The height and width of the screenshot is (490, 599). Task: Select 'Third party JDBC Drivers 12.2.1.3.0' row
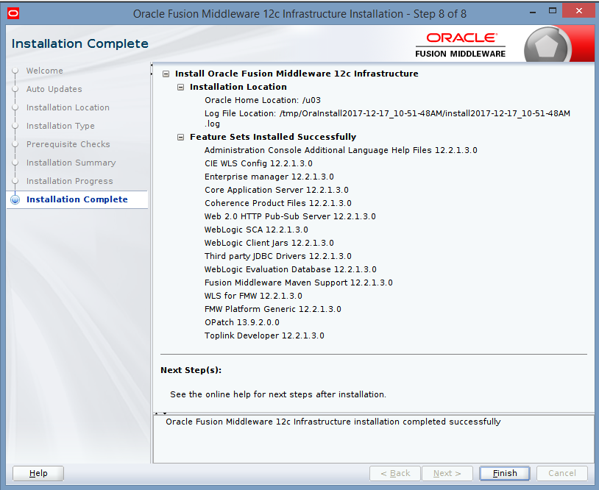point(278,256)
